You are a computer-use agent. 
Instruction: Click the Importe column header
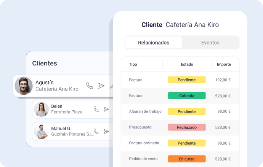coord(224,65)
